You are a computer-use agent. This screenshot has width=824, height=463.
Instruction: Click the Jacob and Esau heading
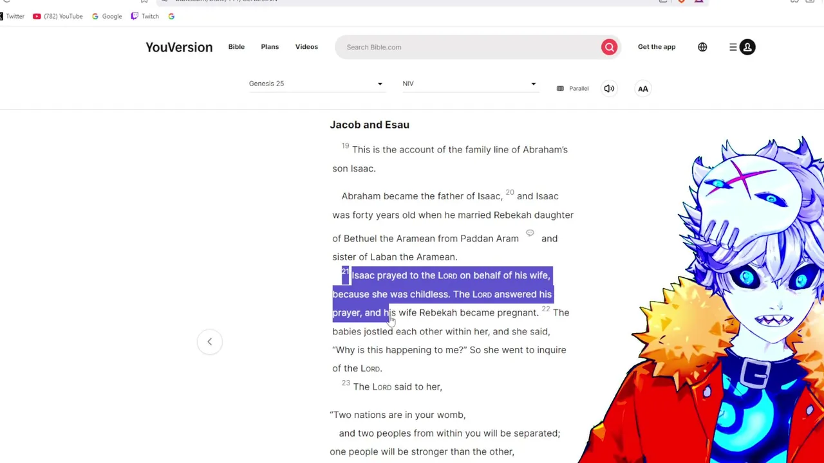(x=370, y=125)
